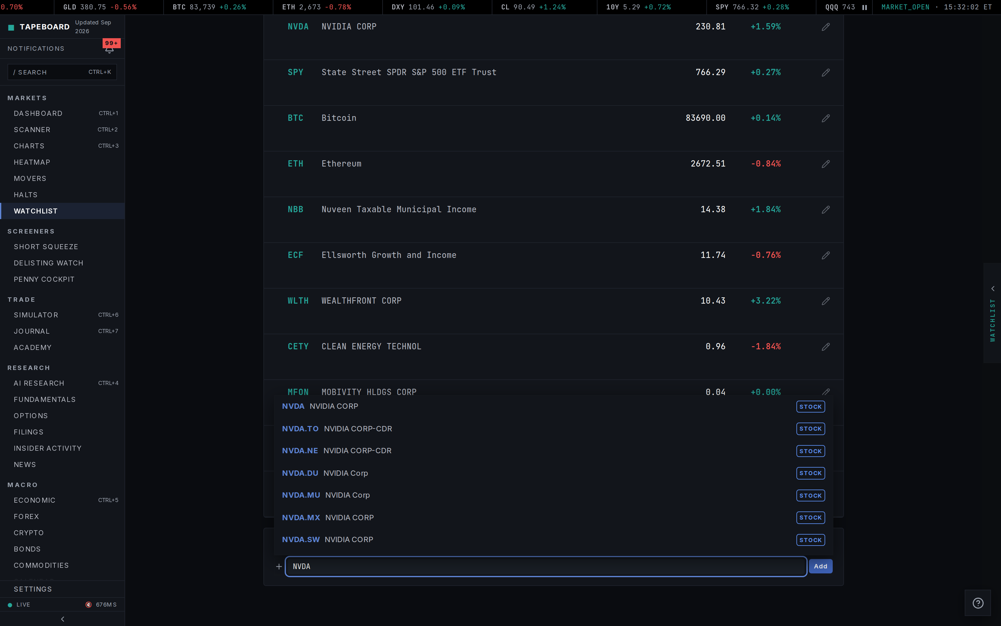Image resolution: width=1001 pixels, height=626 pixels.
Task: Choose NVDA.SW NVIDIA CORP suggestion
Action: pyautogui.click(x=553, y=540)
